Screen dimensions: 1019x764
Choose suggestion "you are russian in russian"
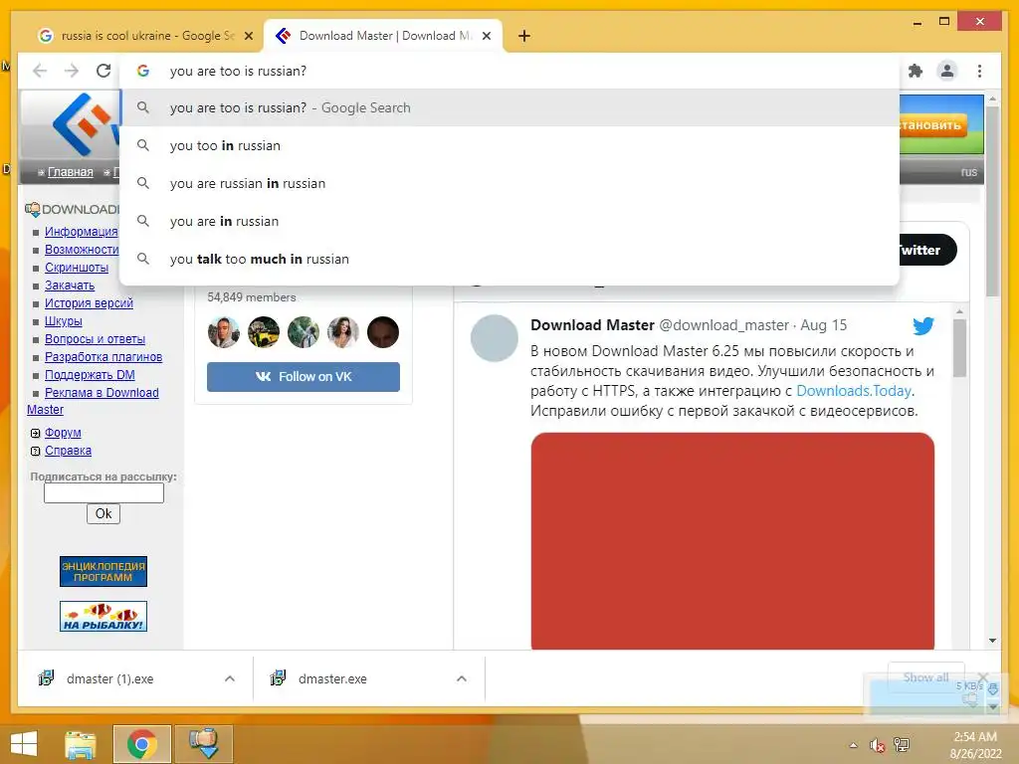(x=509, y=183)
